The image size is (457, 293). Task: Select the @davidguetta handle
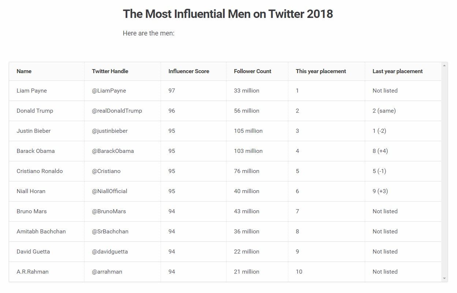tap(110, 252)
